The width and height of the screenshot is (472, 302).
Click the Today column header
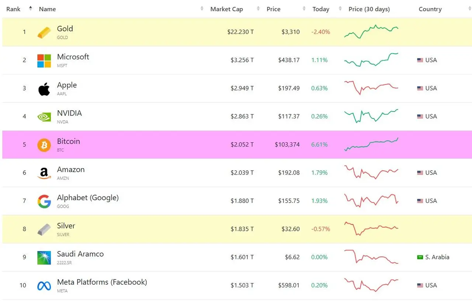coord(321,9)
